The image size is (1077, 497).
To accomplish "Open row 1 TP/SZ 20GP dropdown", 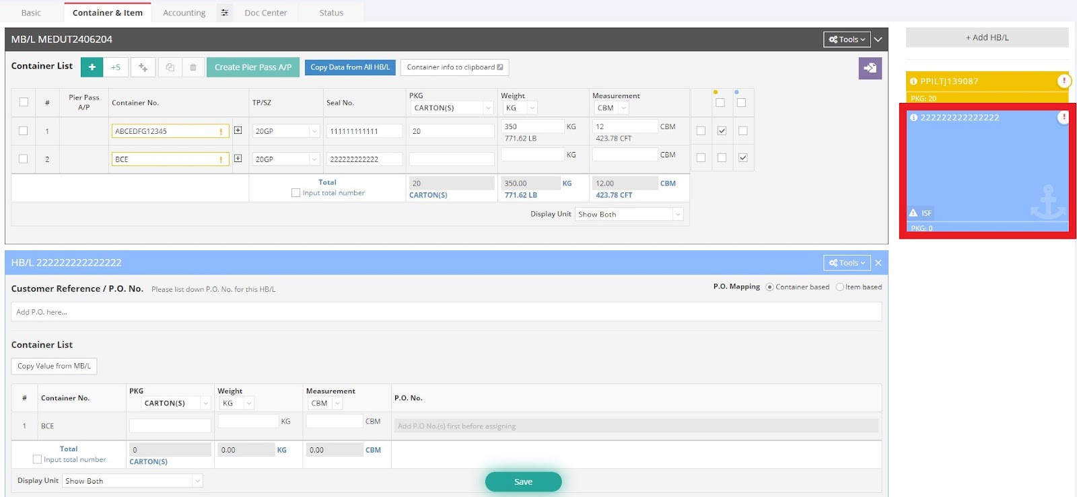I will (x=285, y=131).
